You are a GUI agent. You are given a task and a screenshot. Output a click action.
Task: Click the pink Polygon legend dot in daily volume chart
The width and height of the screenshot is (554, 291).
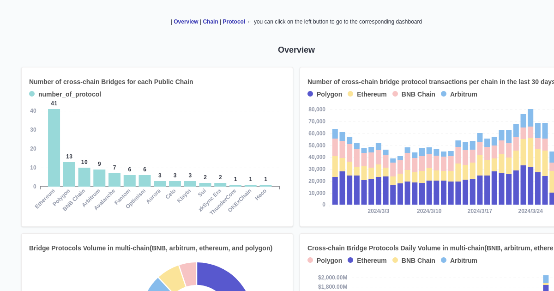pyautogui.click(x=310, y=260)
